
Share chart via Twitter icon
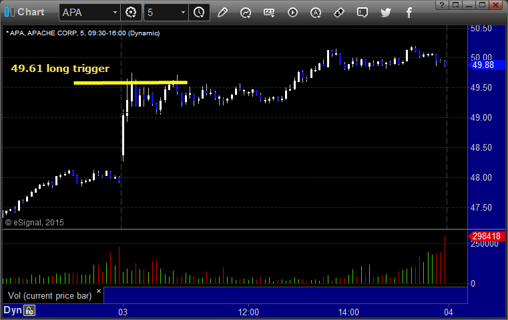(x=386, y=13)
